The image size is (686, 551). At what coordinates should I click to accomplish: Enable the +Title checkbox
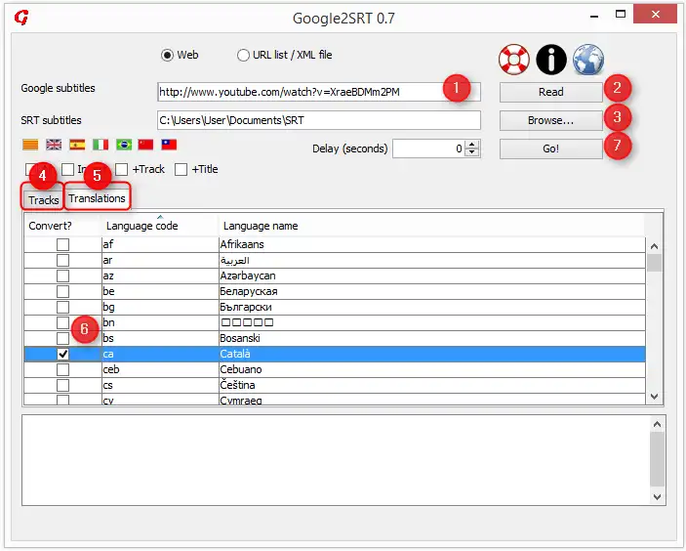(x=181, y=170)
